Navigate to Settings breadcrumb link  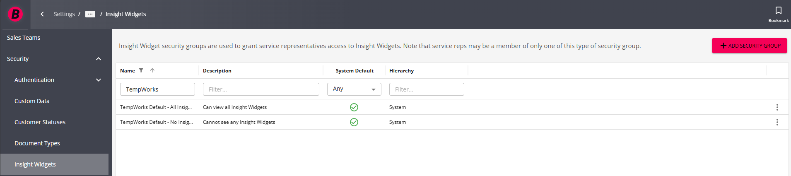[64, 14]
